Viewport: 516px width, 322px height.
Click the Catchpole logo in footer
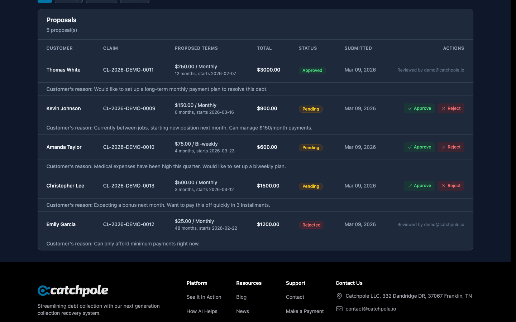(x=73, y=291)
